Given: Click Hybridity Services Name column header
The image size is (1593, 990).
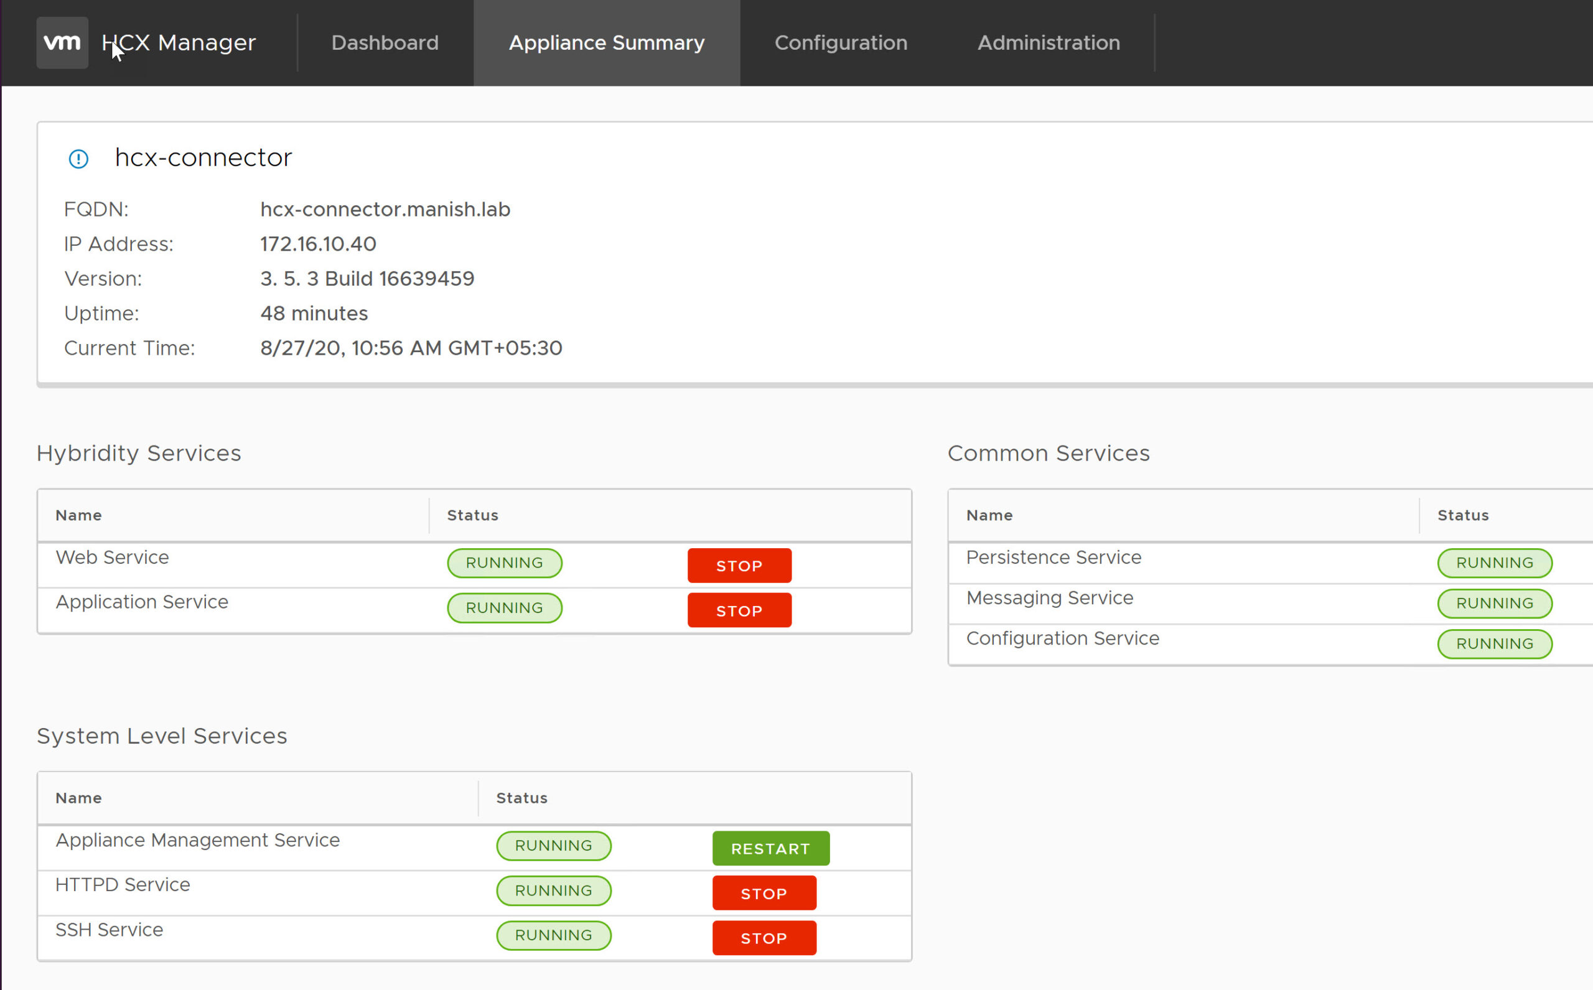Looking at the screenshot, I should 78,515.
